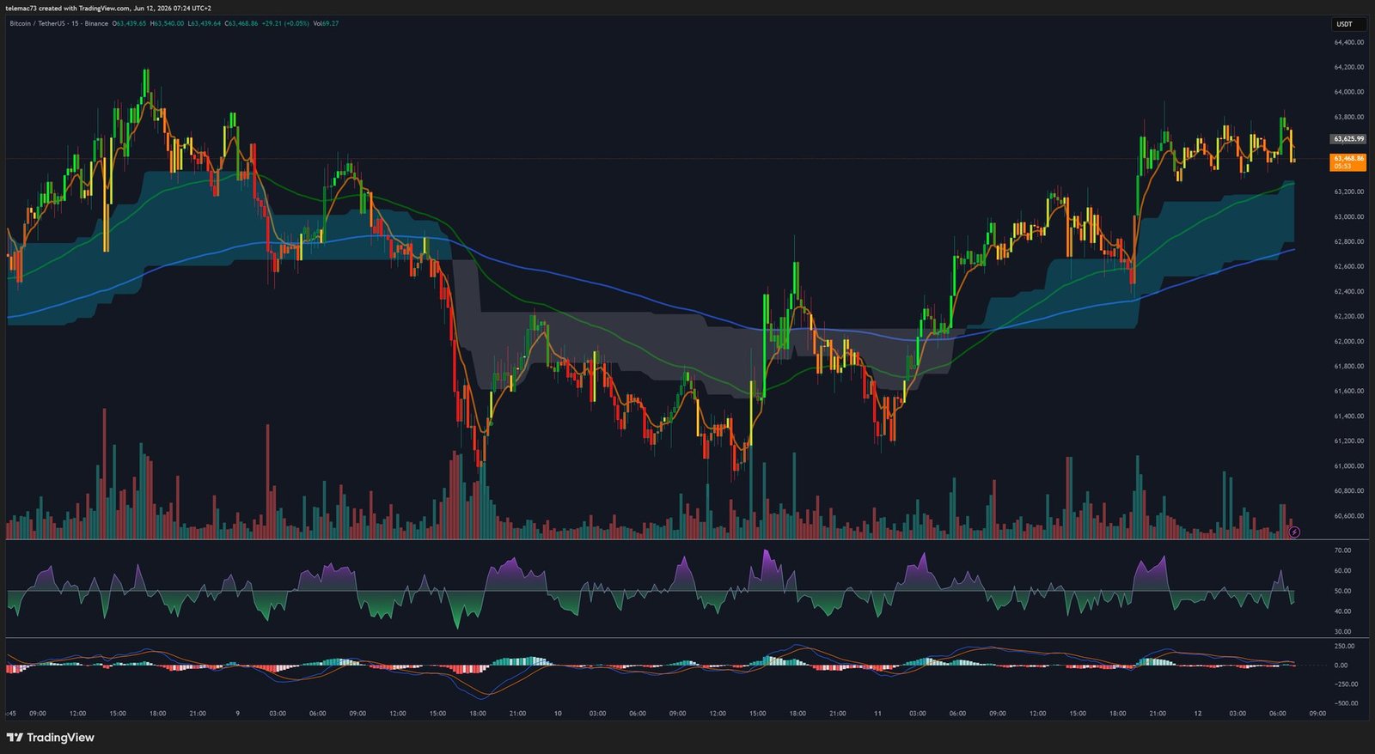The image size is (1375, 754).
Task: Click the orange 63,468.86 current price label
Action: pos(1348,161)
